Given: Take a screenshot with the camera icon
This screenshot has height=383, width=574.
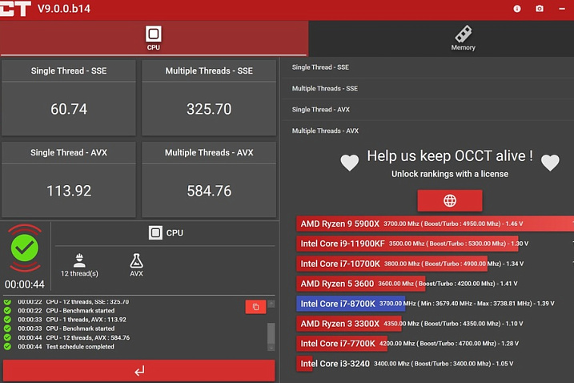Looking at the screenshot, I should tap(540, 9).
